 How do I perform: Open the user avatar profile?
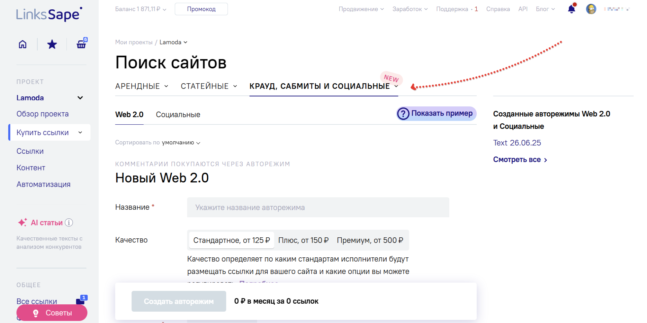coord(591,9)
